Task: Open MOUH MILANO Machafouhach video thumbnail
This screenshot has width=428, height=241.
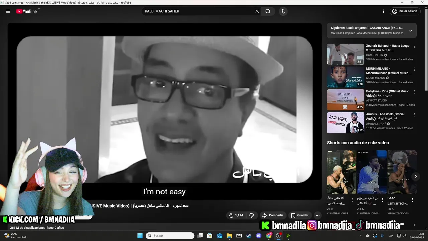Action: coord(345,77)
